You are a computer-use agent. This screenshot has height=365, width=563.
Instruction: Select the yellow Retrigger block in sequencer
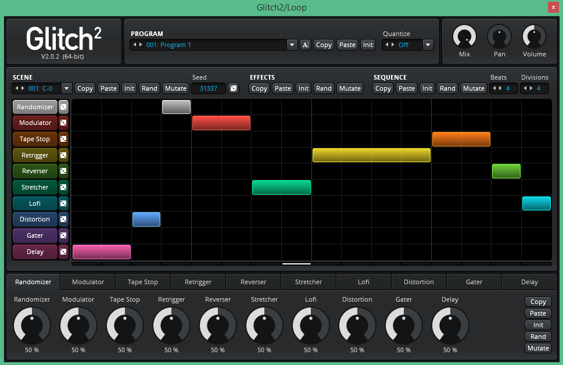pyautogui.click(x=371, y=155)
